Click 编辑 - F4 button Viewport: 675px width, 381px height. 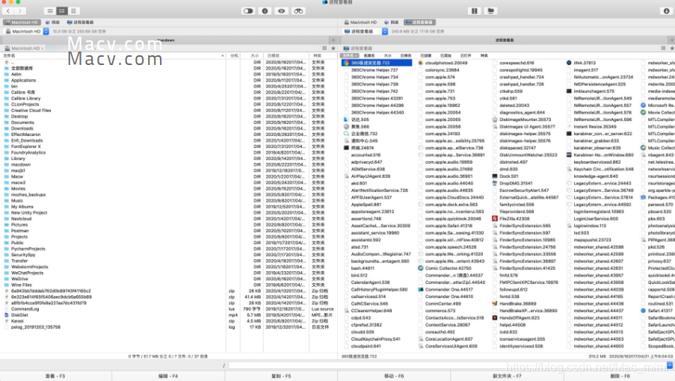[168, 376]
